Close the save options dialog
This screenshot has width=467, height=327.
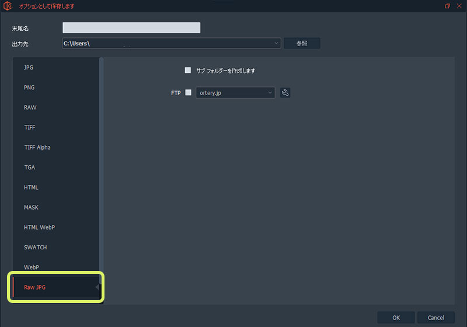click(x=459, y=6)
